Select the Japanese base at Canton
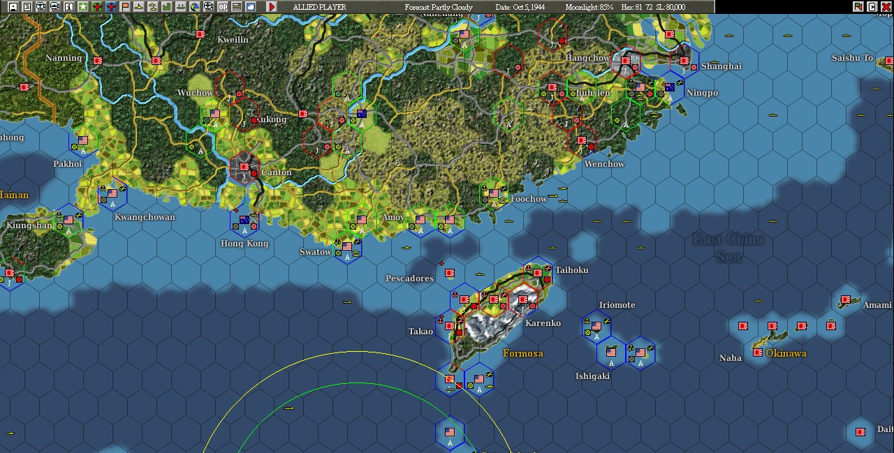 [244, 168]
